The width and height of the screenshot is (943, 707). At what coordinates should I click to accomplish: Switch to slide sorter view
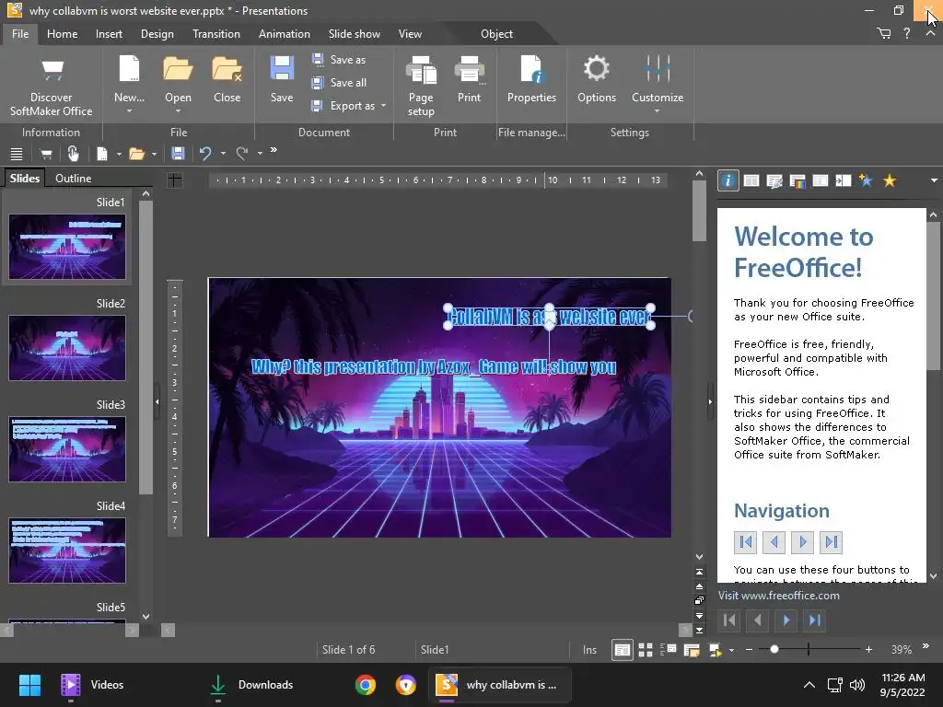tap(646, 650)
